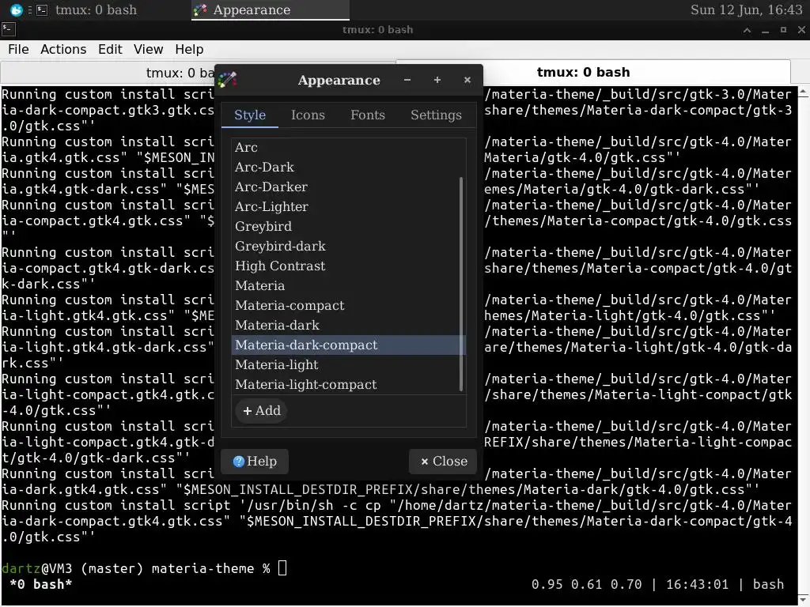Screen dimensions: 810x607
Task: Click the terminal window title bar icon
Action: [8, 29]
